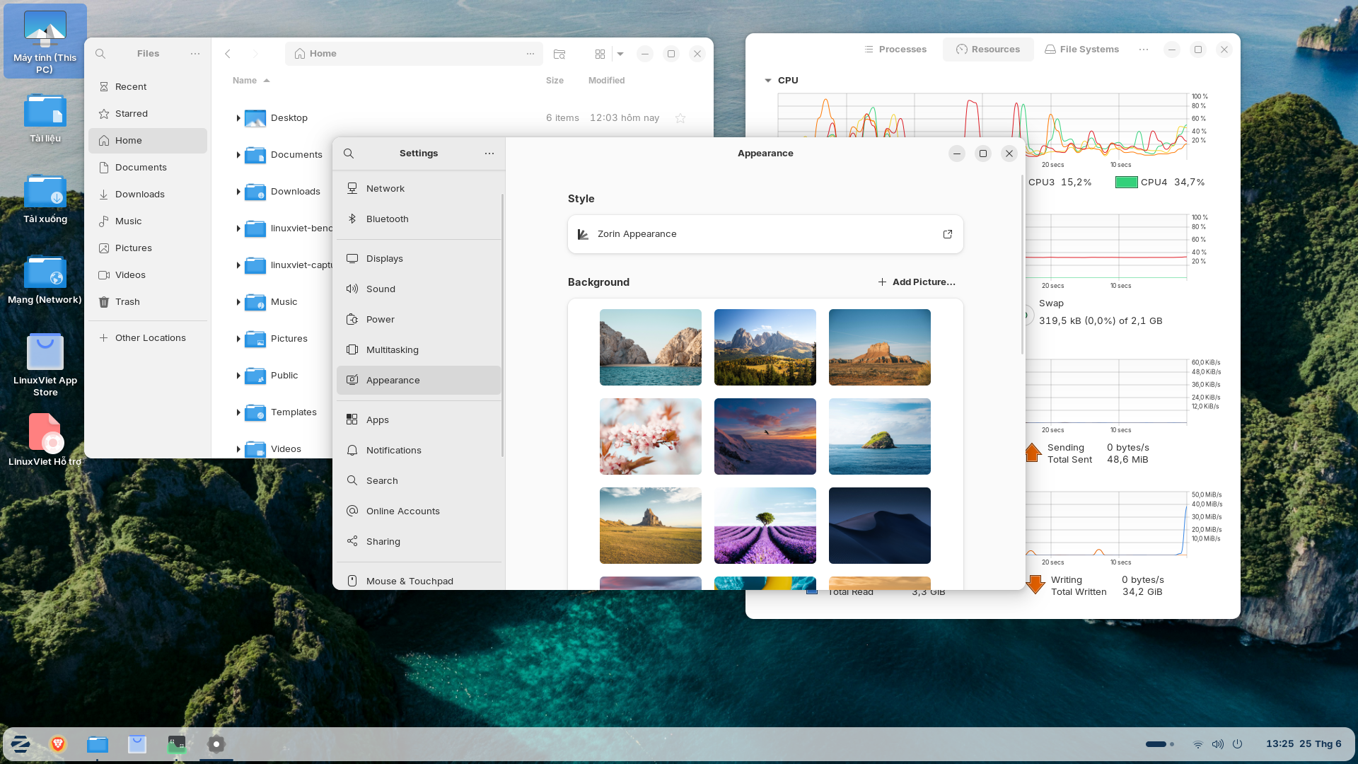This screenshot has width=1358, height=764.
Task: Open Multitasking settings in the sidebar
Action: pyautogui.click(x=419, y=350)
